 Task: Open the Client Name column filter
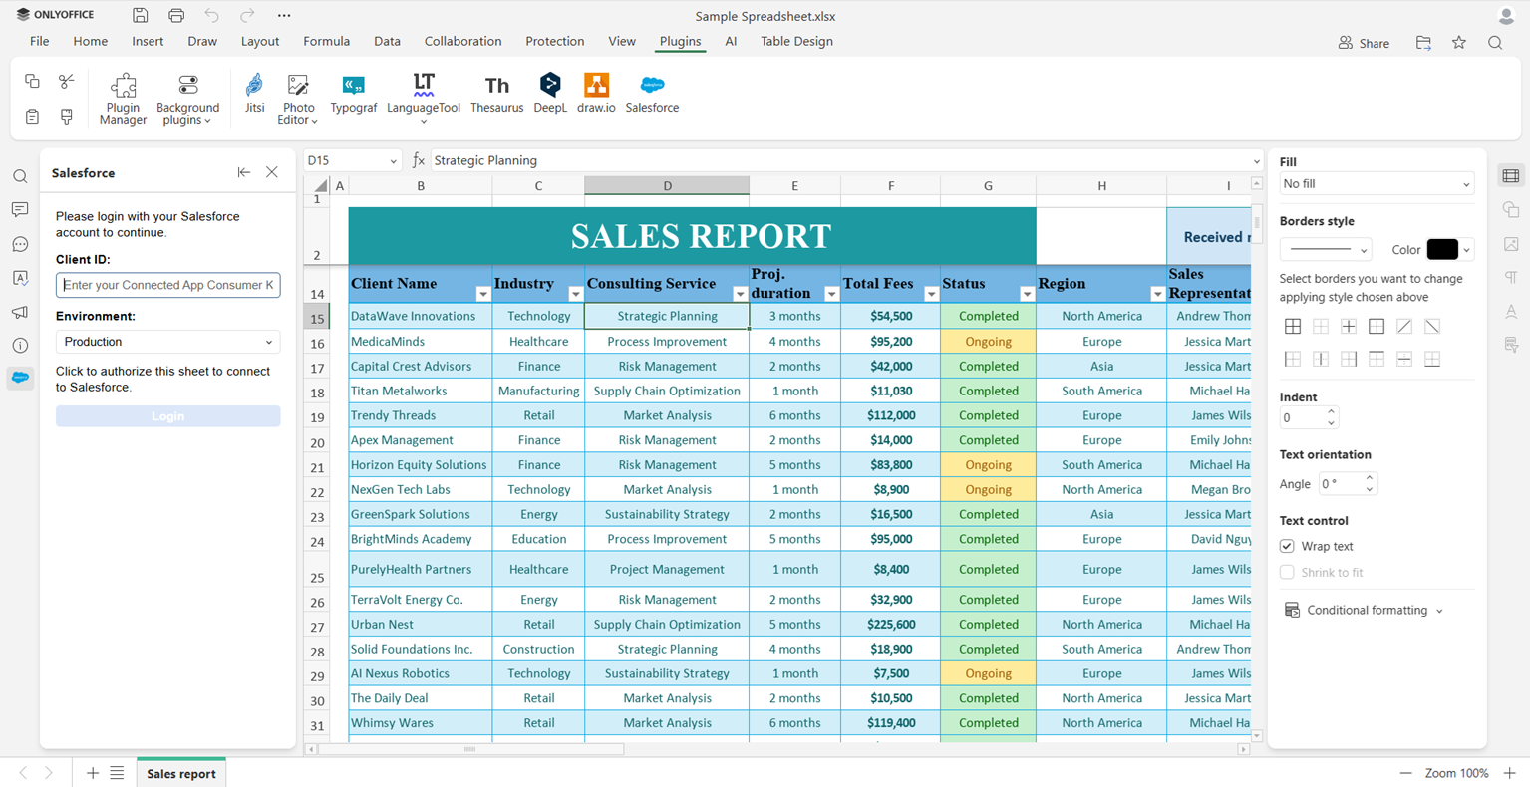click(x=483, y=294)
